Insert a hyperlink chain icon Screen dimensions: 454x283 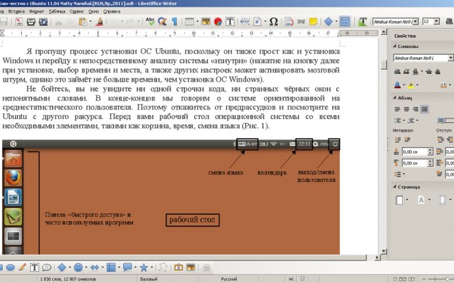coord(301,22)
